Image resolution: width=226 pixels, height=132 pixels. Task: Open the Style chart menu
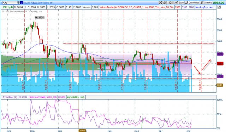coord(179,2)
